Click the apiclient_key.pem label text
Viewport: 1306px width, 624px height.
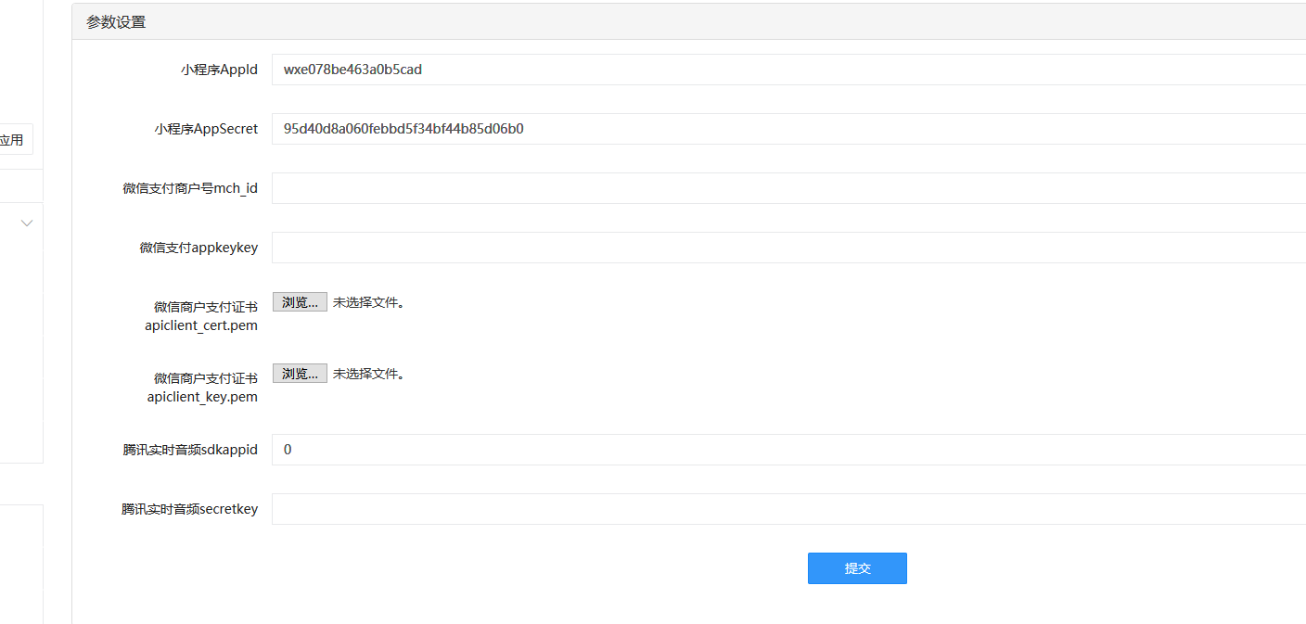tap(202, 397)
